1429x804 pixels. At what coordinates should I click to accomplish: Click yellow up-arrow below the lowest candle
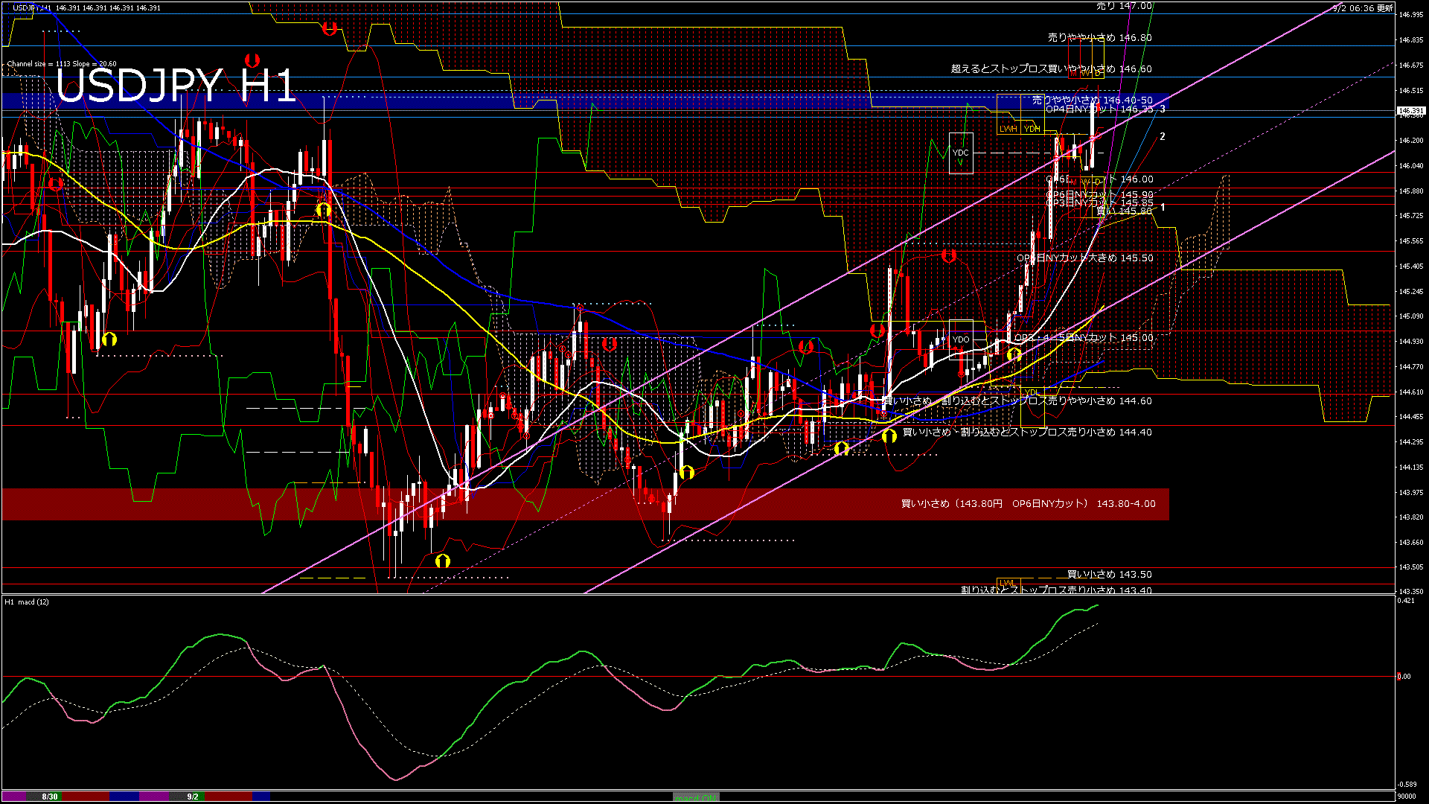(443, 561)
